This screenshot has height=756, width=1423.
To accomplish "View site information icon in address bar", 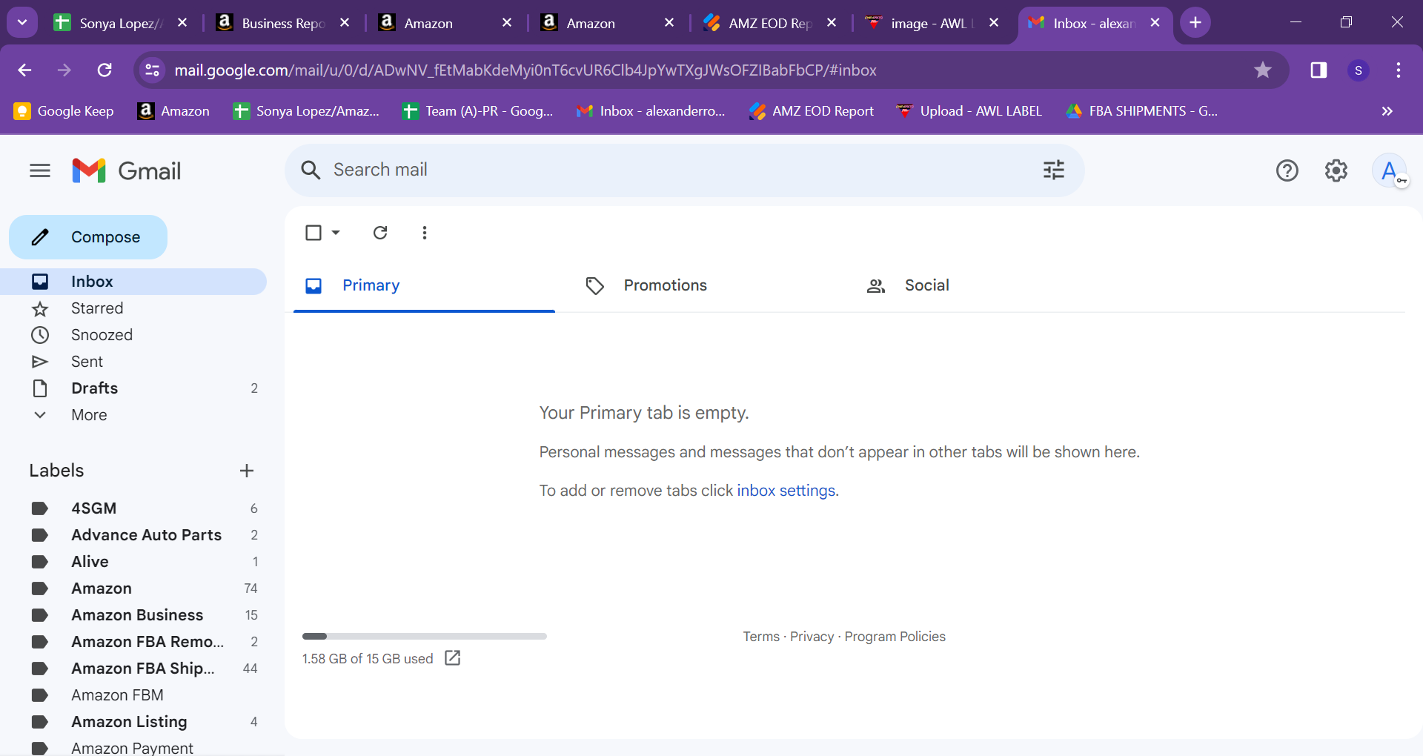I will click(x=152, y=70).
